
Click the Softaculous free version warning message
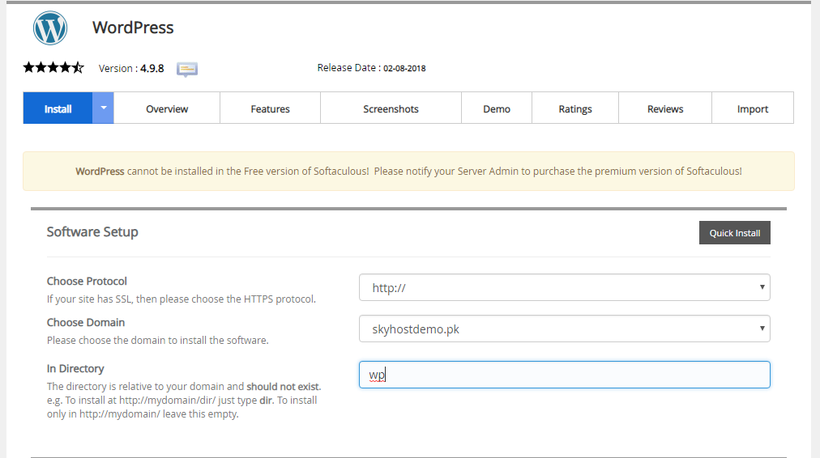pyautogui.click(x=408, y=172)
